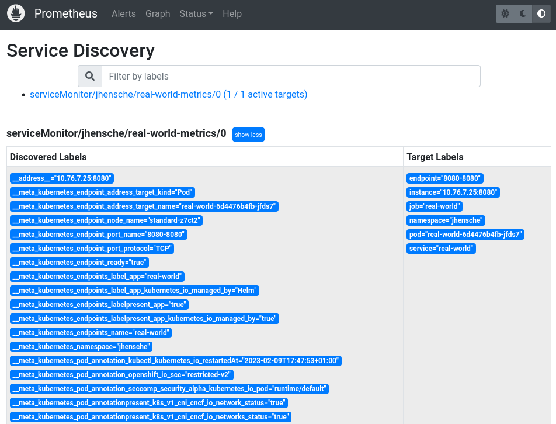The height and width of the screenshot is (424, 556).
Task: Click the Prometheus flame logo
Action: pyautogui.click(x=16, y=13)
